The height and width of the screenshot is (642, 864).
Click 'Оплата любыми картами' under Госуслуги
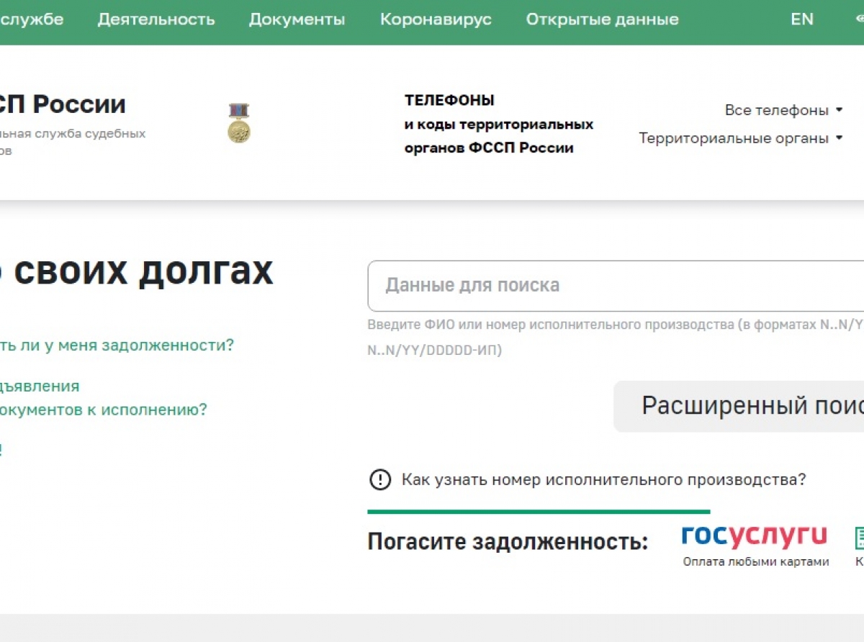(x=754, y=563)
